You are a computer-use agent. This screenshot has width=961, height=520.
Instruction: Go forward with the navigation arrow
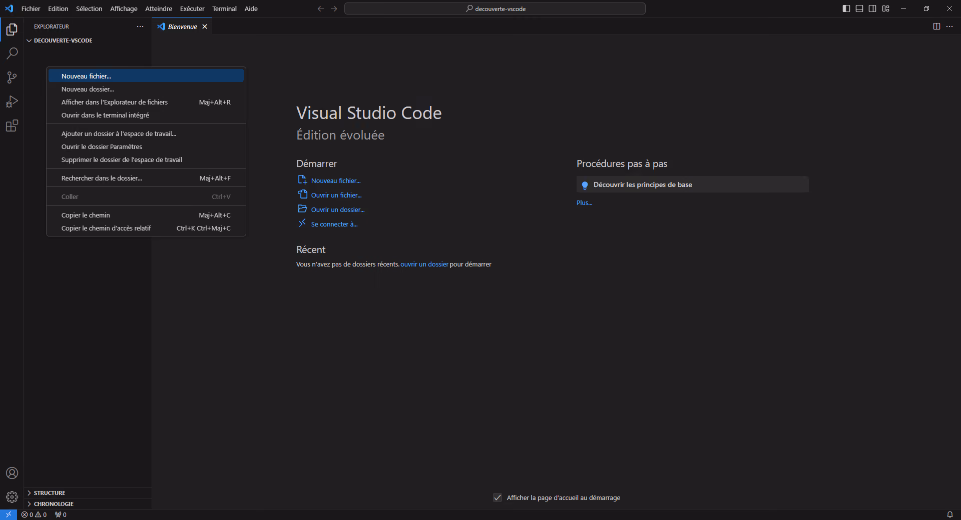(334, 8)
